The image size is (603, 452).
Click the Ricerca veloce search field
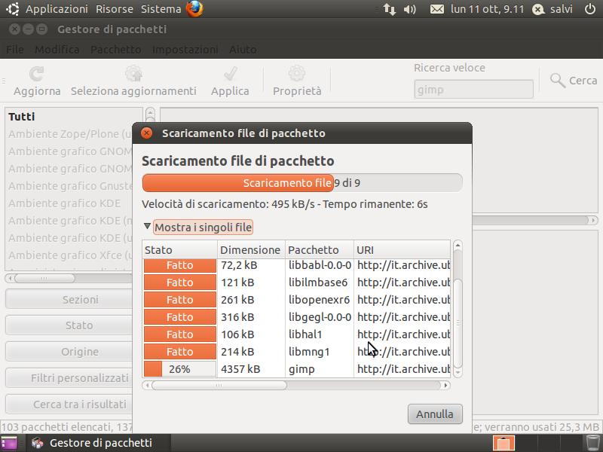[x=473, y=90]
